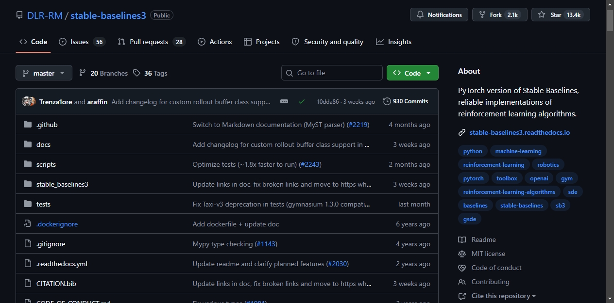Open the master branch dropdown
The height and width of the screenshot is (303, 614).
pyautogui.click(x=44, y=73)
